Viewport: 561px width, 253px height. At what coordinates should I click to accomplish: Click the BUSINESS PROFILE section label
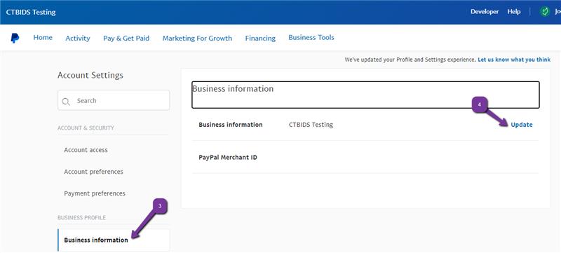[81, 218]
